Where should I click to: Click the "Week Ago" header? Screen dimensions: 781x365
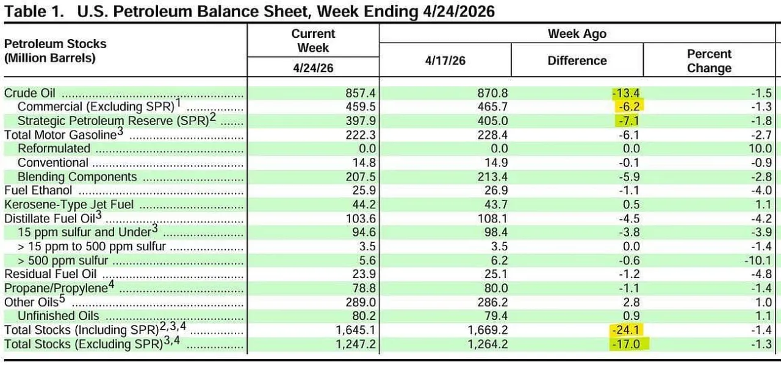(577, 34)
